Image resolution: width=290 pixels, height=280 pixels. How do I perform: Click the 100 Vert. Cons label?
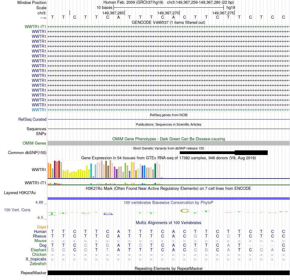pos(17,210)
